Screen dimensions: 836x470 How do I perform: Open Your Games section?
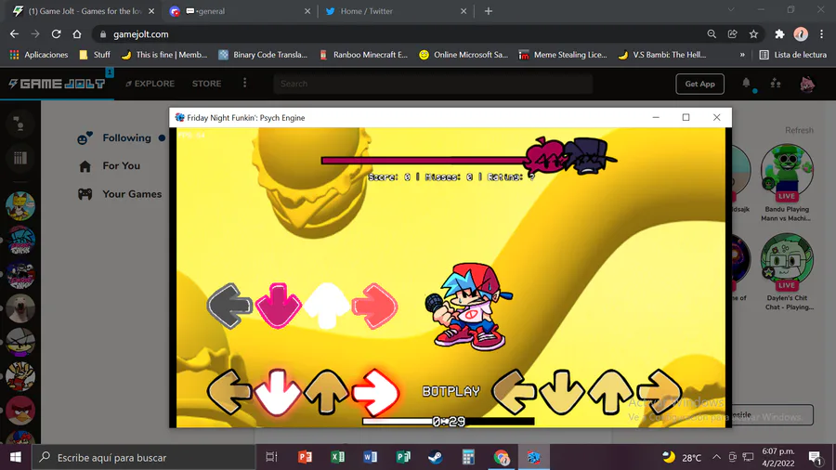click(x=120, y=194)
